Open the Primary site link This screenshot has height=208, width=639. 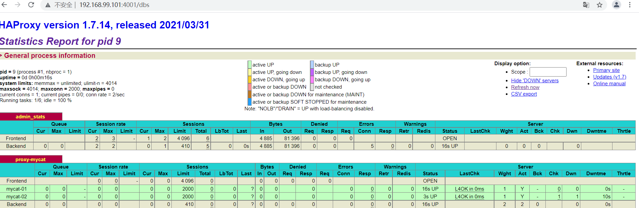pyautogui.click(x=606, y=70)
